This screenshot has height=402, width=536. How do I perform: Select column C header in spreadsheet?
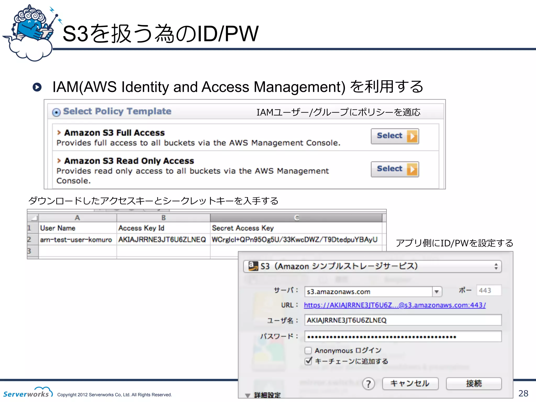coord(296,218)
